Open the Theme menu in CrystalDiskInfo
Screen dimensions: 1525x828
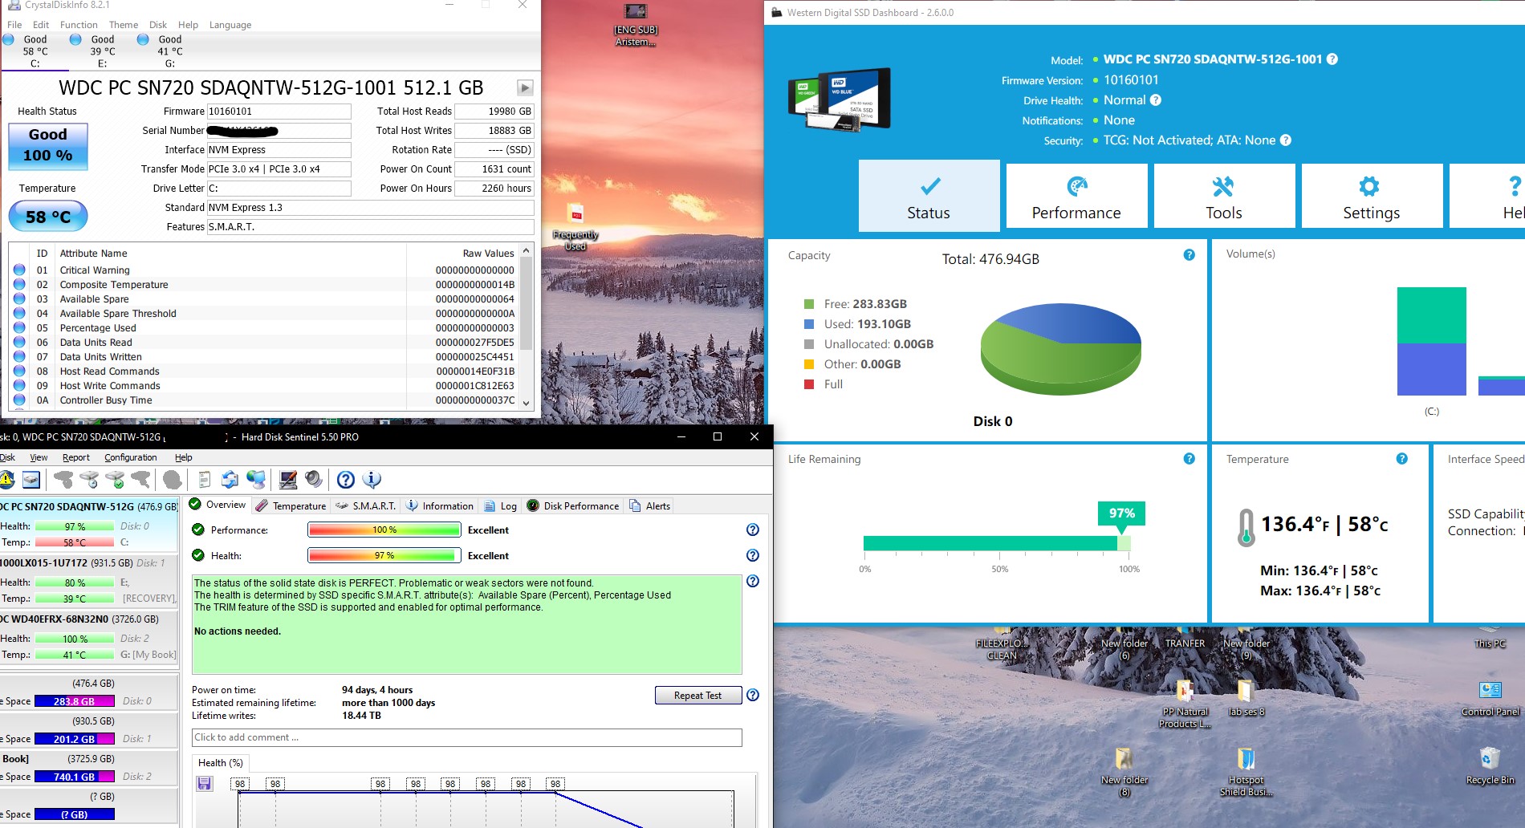click(x=124, y=25)
